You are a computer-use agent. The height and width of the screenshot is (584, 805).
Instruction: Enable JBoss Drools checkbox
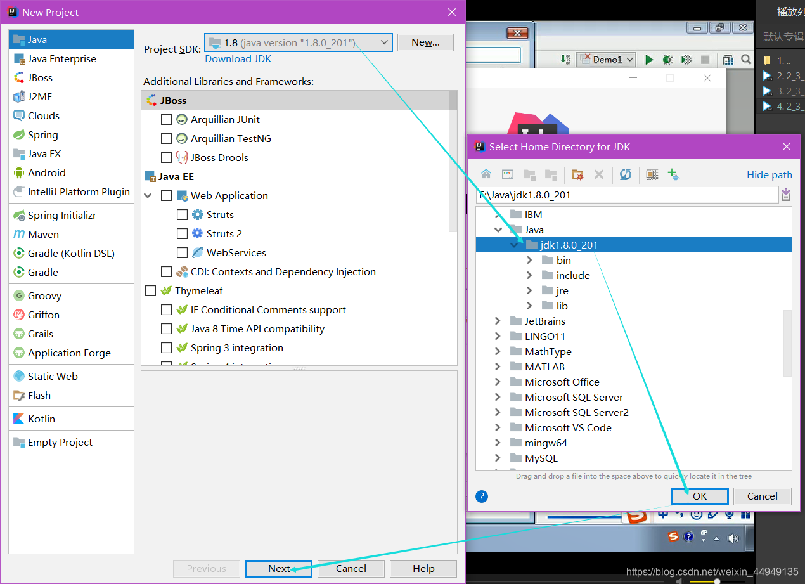[166, 157]
